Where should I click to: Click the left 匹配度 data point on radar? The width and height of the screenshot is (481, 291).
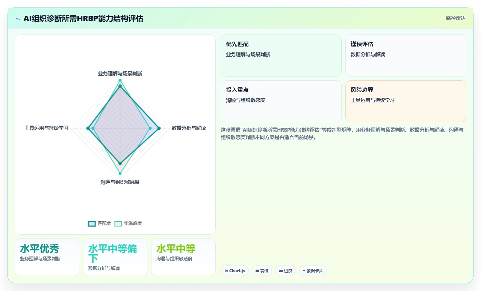coord(88,128)
